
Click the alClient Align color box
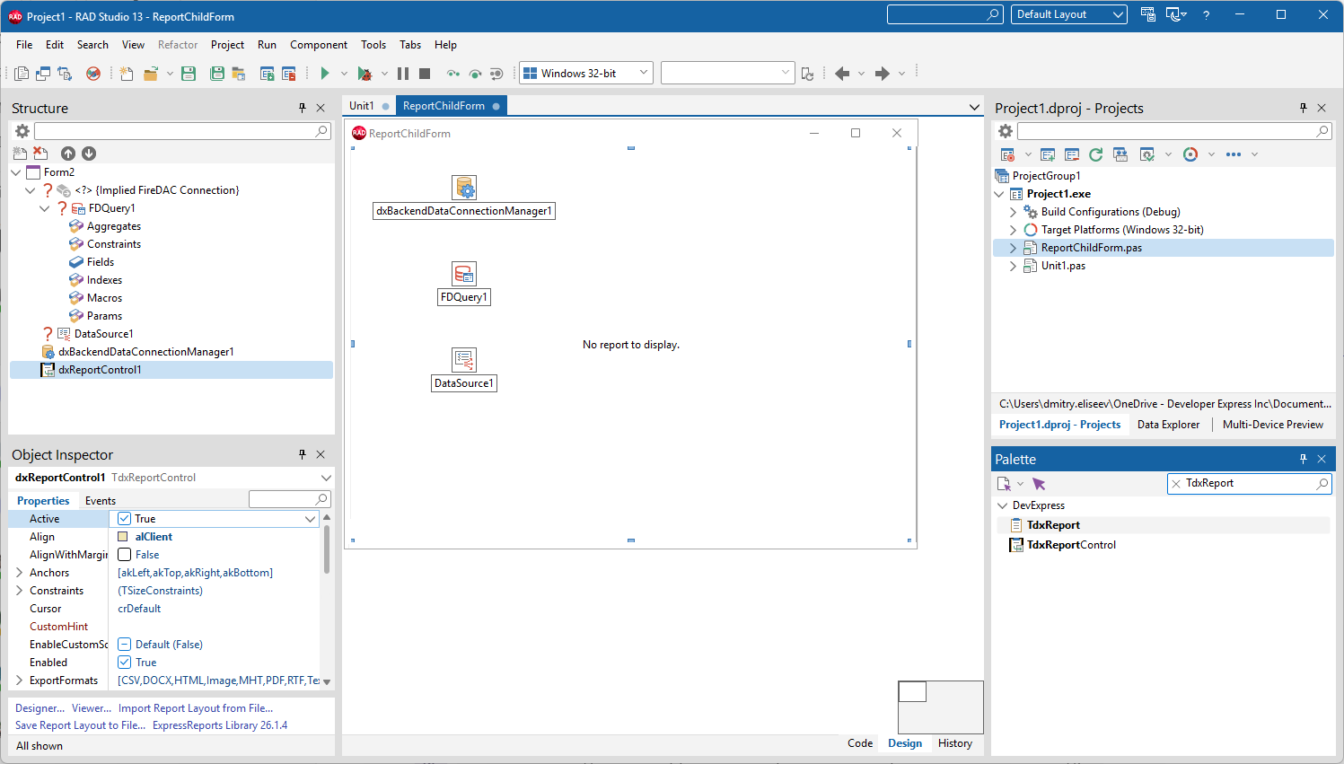(124, 537)
